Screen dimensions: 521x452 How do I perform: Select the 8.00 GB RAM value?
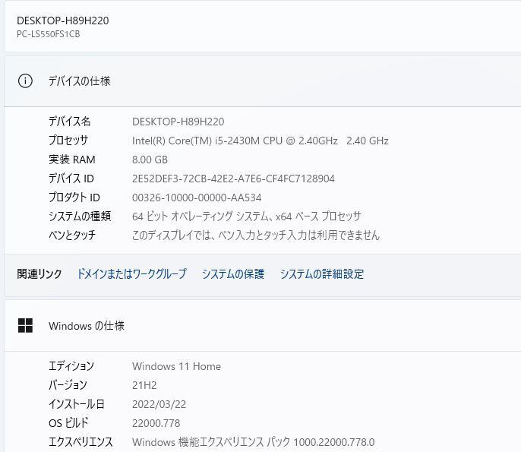(150, 160)
